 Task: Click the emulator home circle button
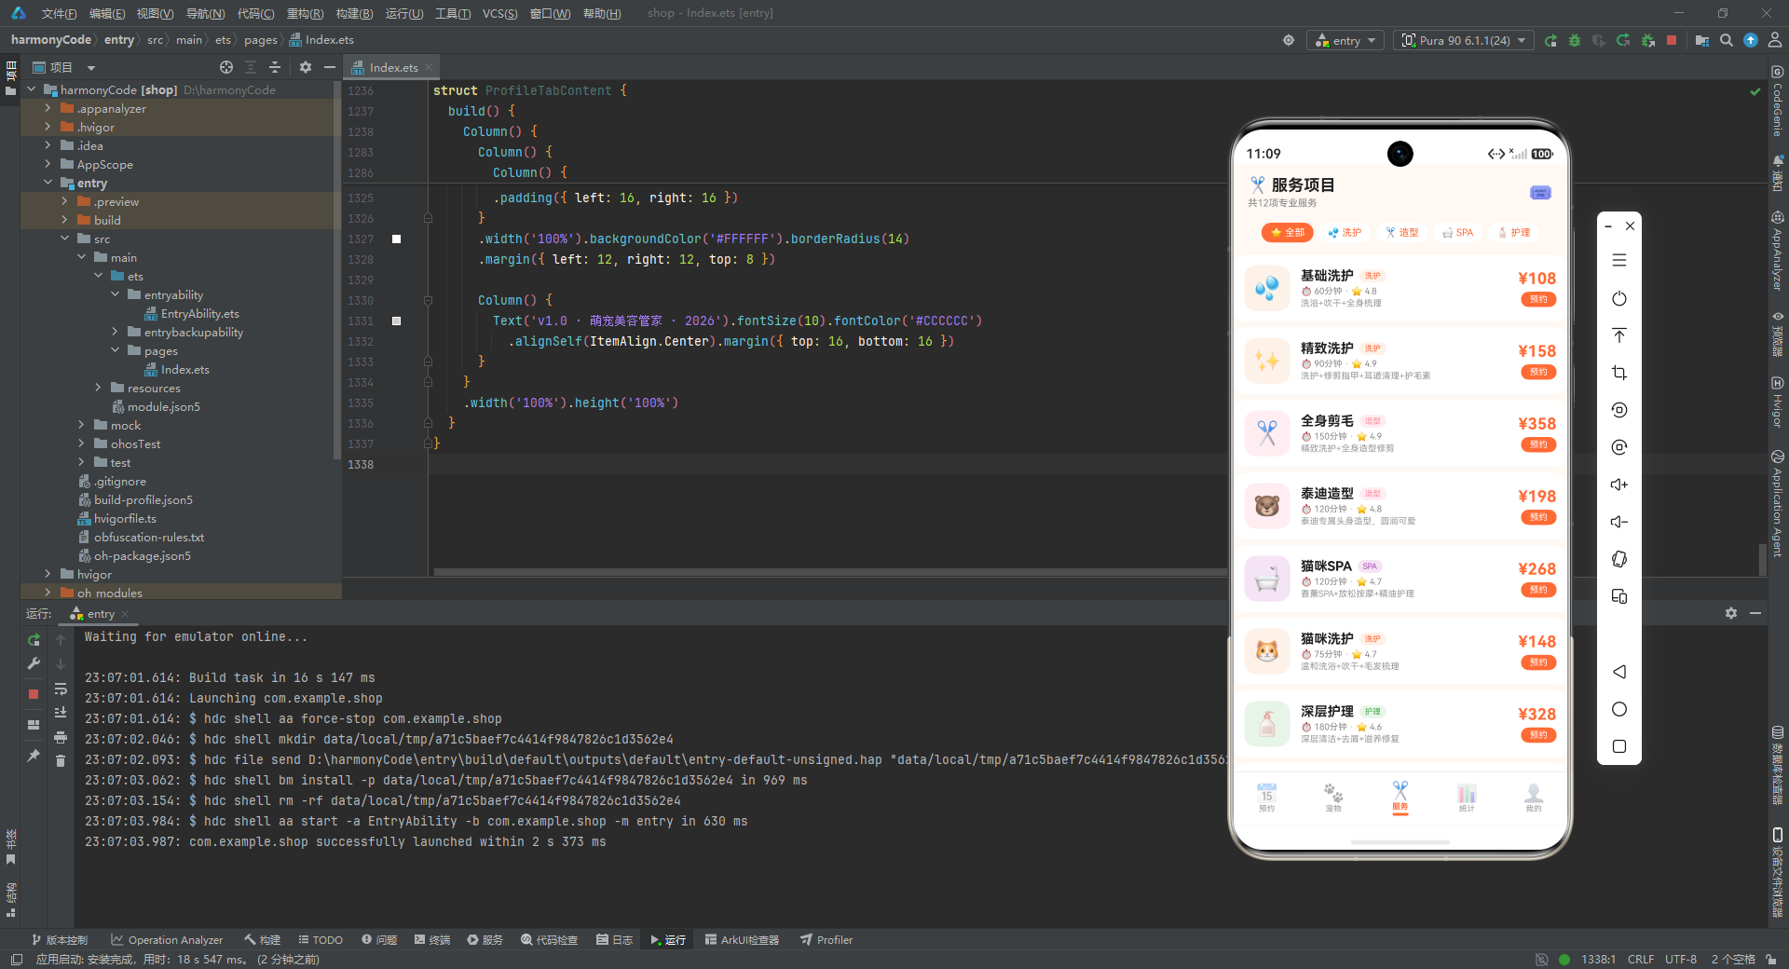(x=1619, y=709)
